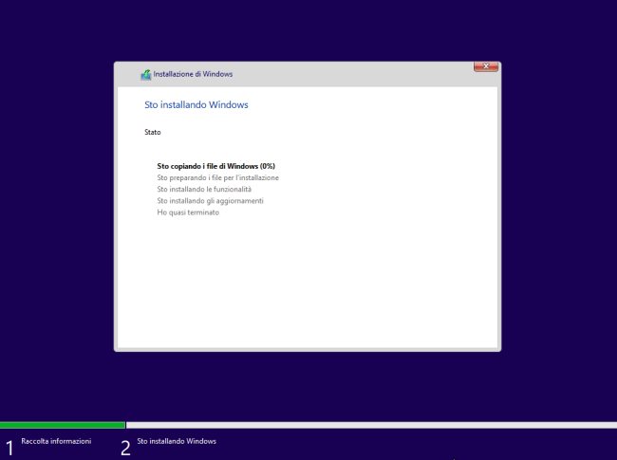Click the 'Stato' label
The width and height of the screenshot is (617, 460).
(x=153, y=132)
